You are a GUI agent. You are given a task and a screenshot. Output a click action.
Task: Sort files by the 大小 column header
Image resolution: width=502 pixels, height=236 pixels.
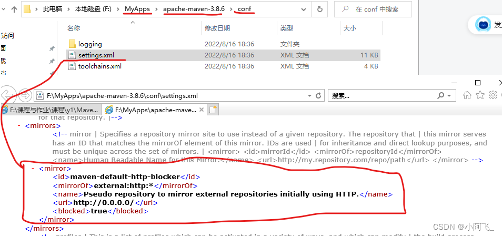coord(349,28)
